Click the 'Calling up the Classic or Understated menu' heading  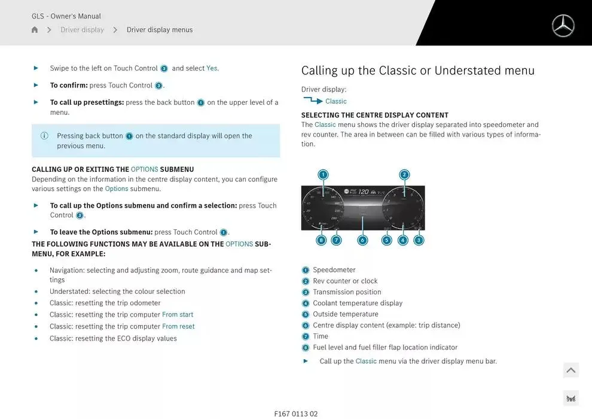[x=417, y=71]
